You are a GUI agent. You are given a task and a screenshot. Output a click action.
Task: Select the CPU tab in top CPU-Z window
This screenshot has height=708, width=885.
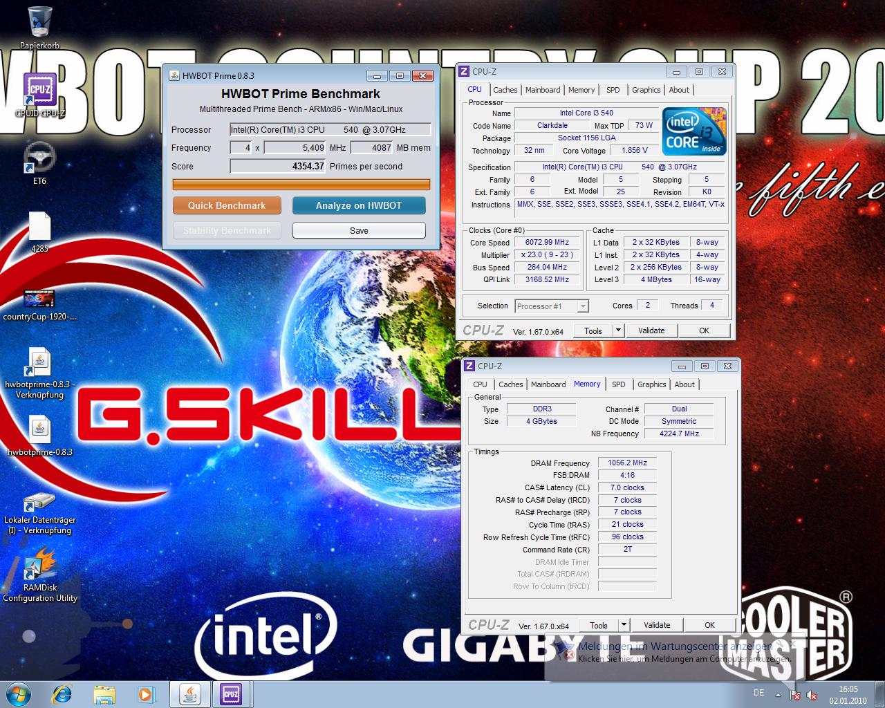point(474,89)
